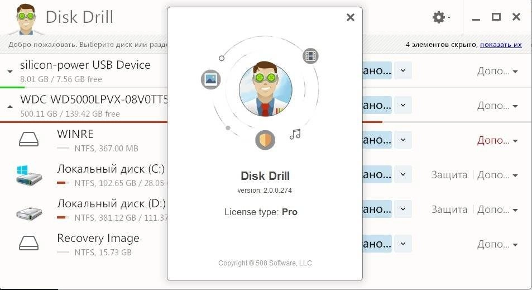Select the Локальный диск (D:) name
The height and width of the screenshot is (290, 532).
coord(111,203)
